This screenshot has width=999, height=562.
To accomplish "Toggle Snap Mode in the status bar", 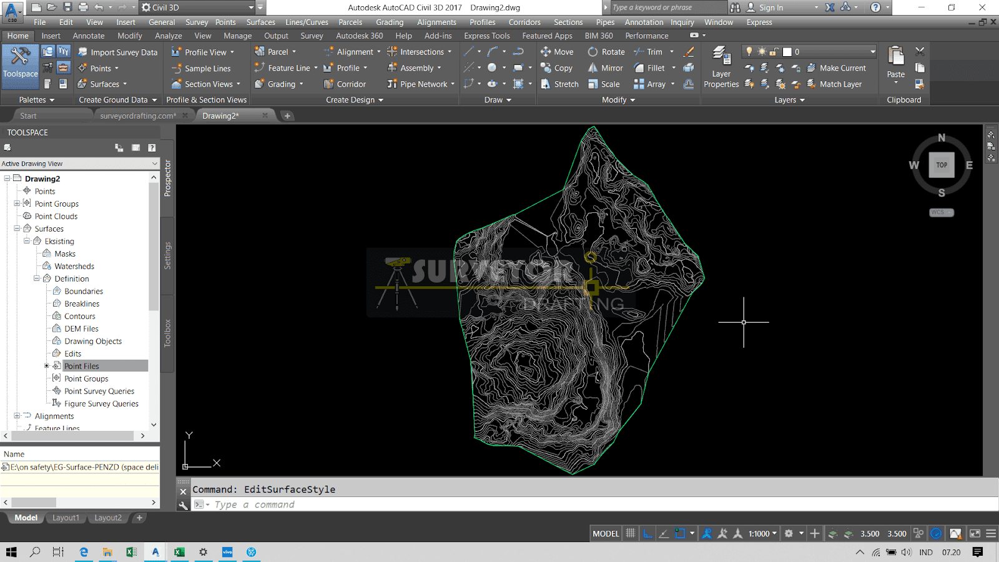I will coord(631,533).
